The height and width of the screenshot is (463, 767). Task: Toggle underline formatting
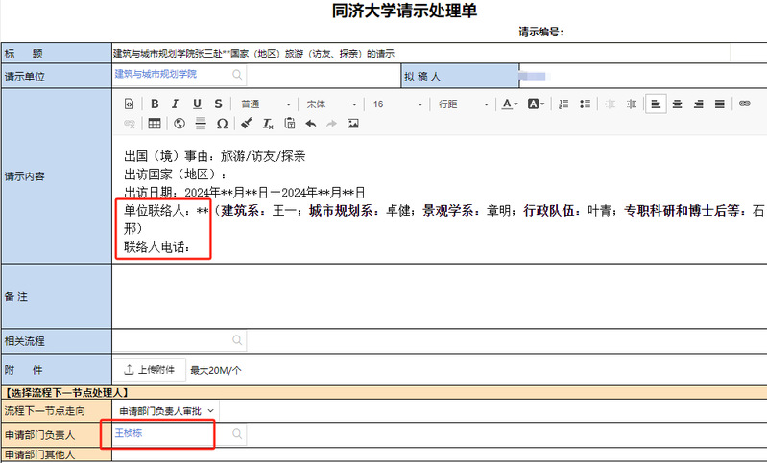pyautogui.click(x=197, y=104)
